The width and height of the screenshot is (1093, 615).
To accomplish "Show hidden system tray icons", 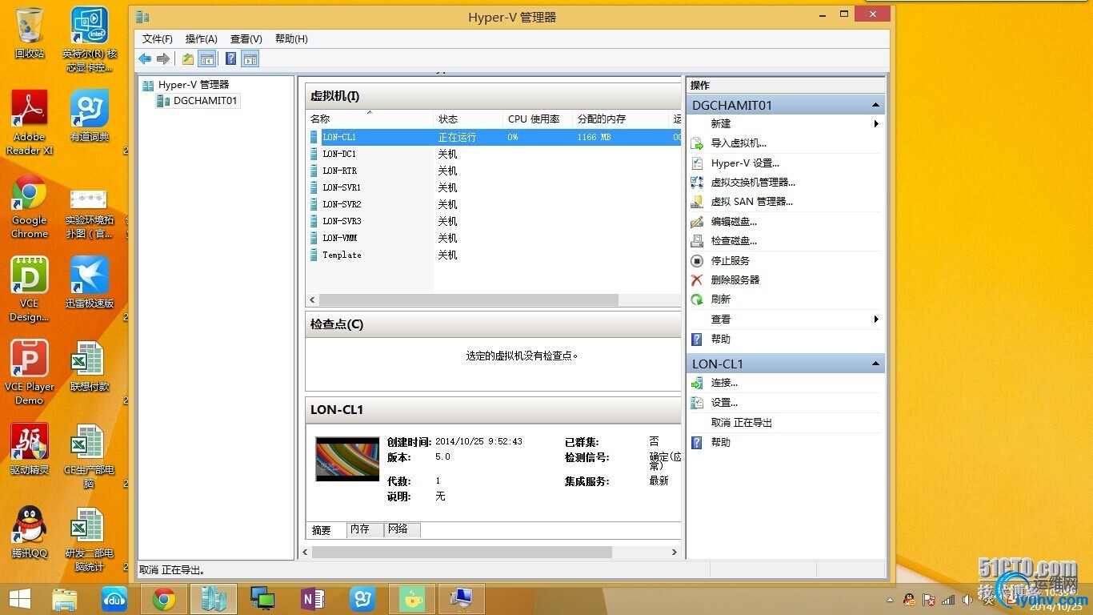I will tap(891, 600).
